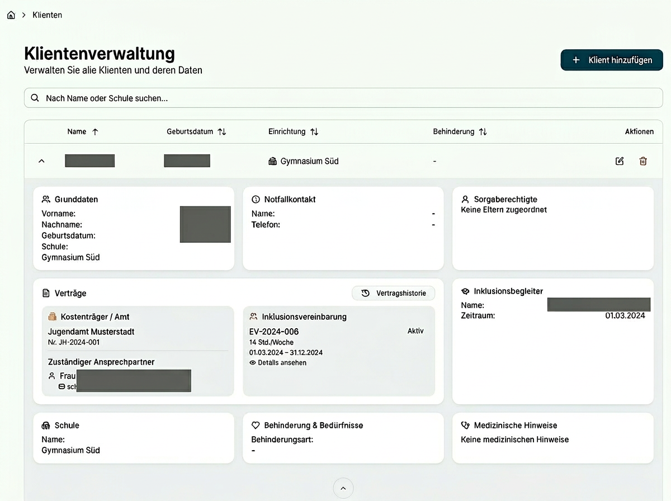The width and height of the screenshot is (671, 501).
Task: Go to home via breadcrumb house icon
Action: 11,15
